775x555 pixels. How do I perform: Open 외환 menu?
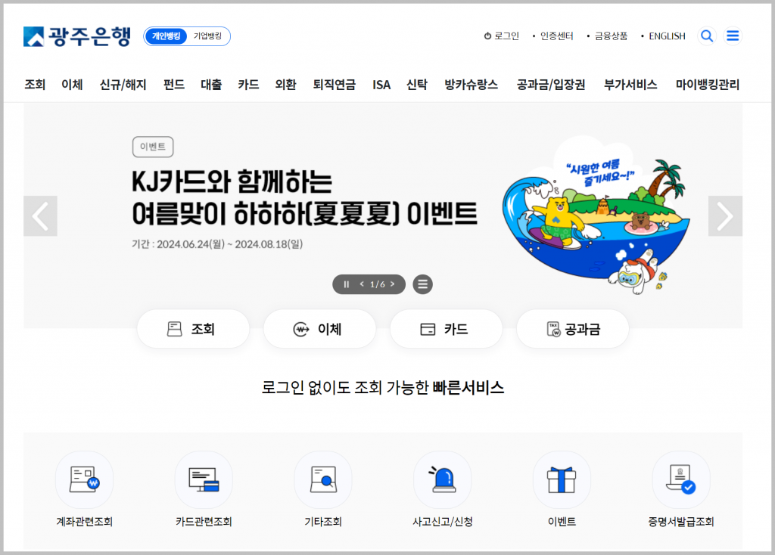pyautogui.click(x=285, y=85)
